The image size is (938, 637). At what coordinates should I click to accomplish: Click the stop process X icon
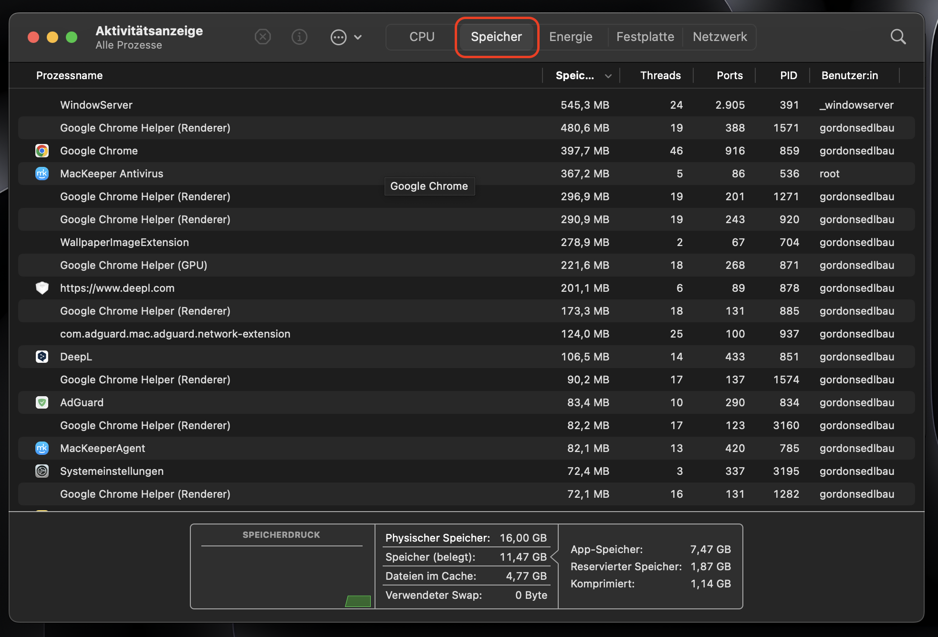click(x=263, y=37)
